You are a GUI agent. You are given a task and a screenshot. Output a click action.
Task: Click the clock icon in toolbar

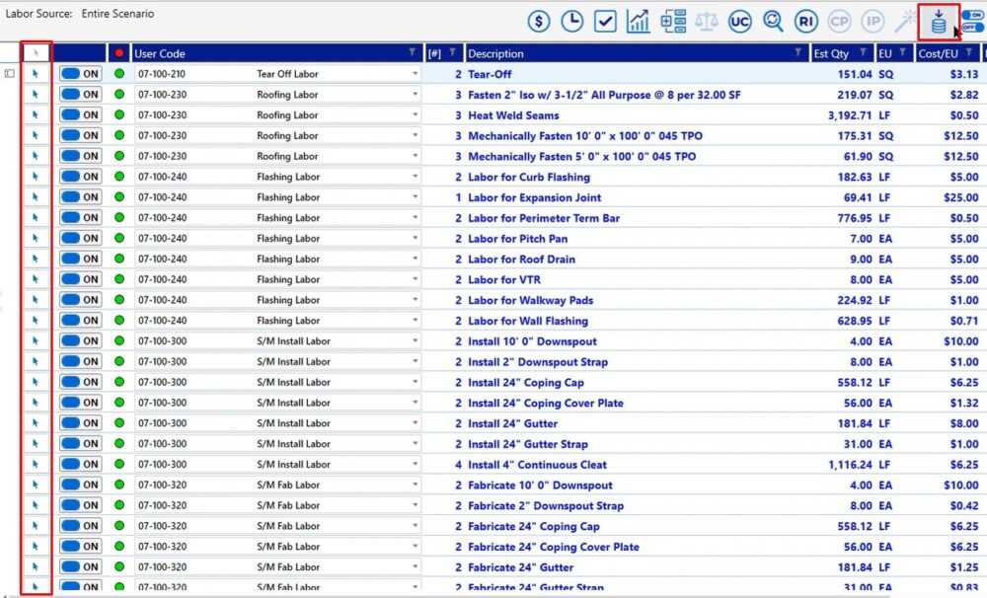coord(572,21)
